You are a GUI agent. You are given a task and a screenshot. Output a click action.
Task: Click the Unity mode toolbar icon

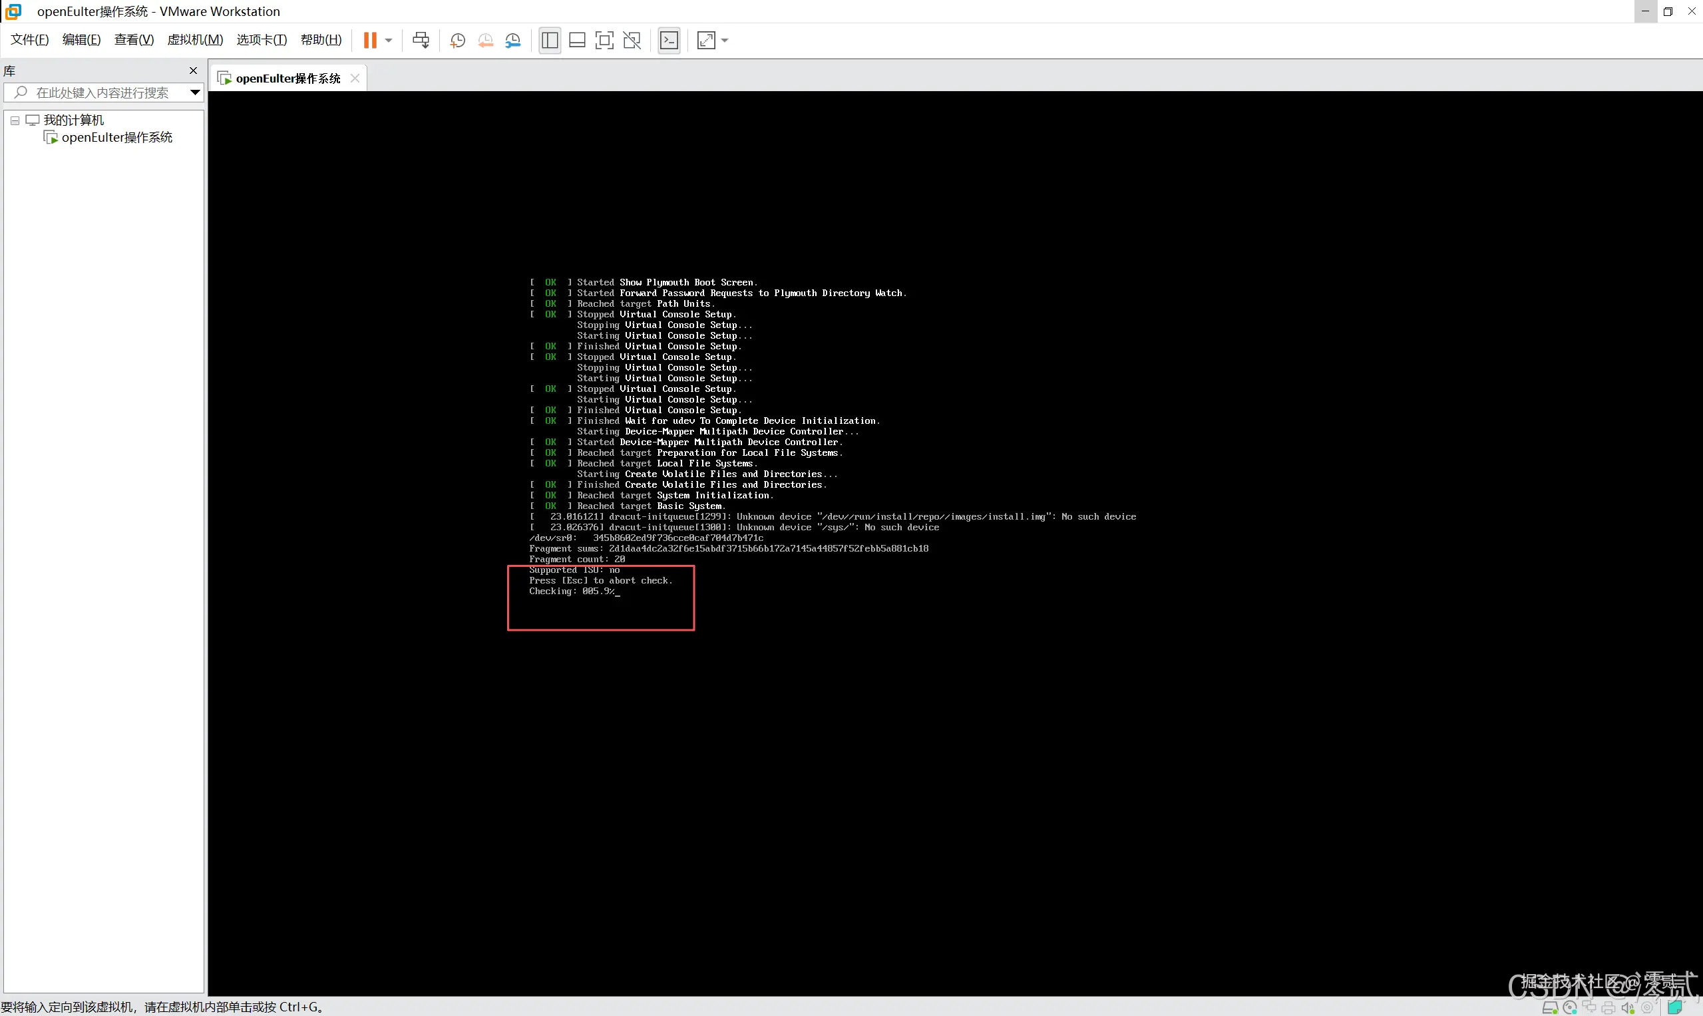pyautogui.click(x=632, y=41)
